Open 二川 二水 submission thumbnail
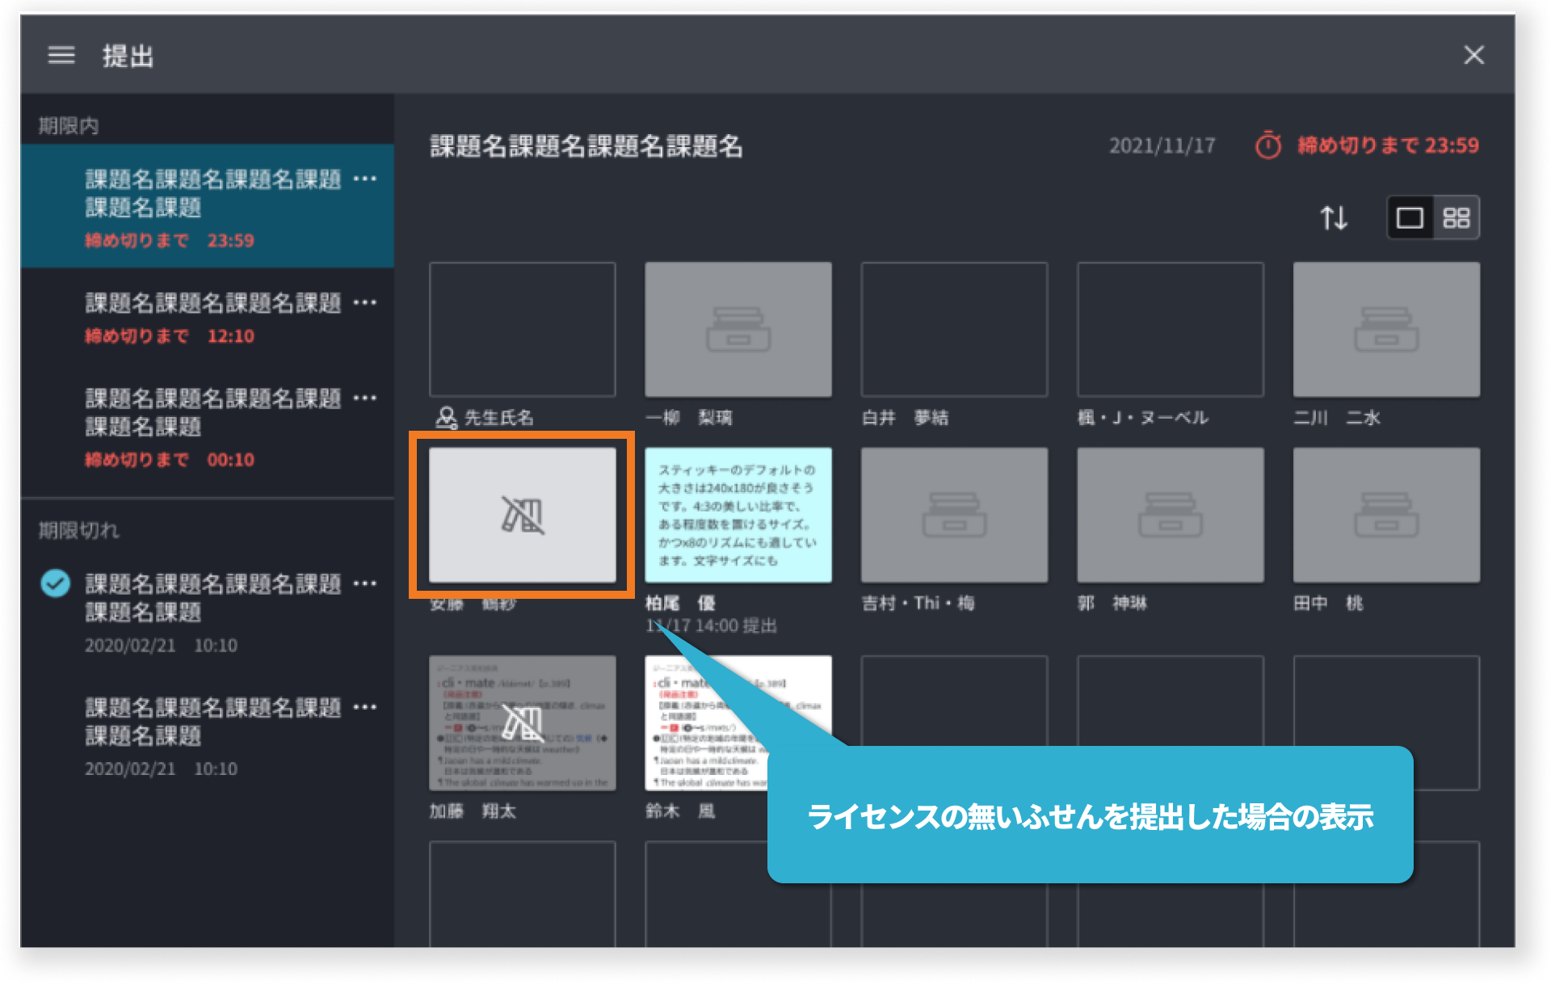Image resolution: width=1551 pixels, height=994 pixels. pyautogui.click(x=1386, y=329)
